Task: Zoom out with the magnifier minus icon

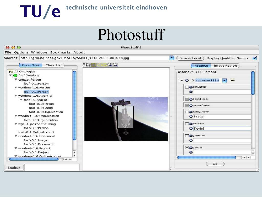Action: click(x=115, y=65)
